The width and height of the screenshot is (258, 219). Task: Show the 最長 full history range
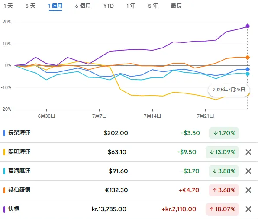pyautogui.click(x=176, y=6)
